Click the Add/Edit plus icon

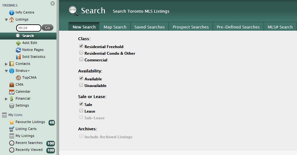[x=18, y=43]
